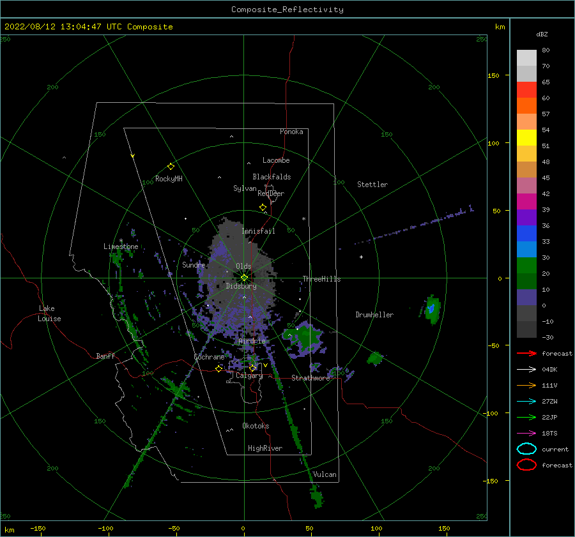Click the RockyMH label
Image resolution: width=575 pixels, height=537 pixels.
(169, 179)
